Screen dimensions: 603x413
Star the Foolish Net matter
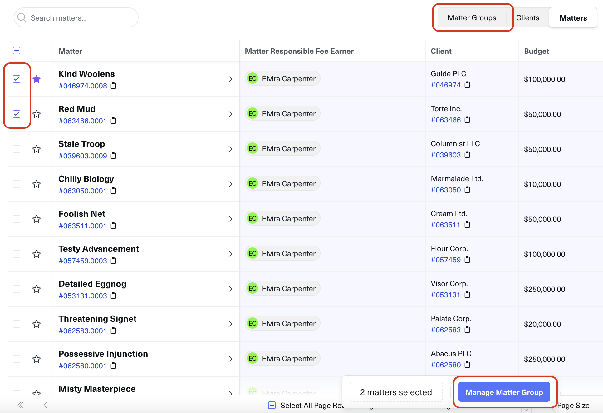point(37,219)
